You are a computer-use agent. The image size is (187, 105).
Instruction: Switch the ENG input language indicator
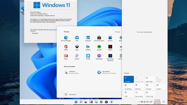151,102
